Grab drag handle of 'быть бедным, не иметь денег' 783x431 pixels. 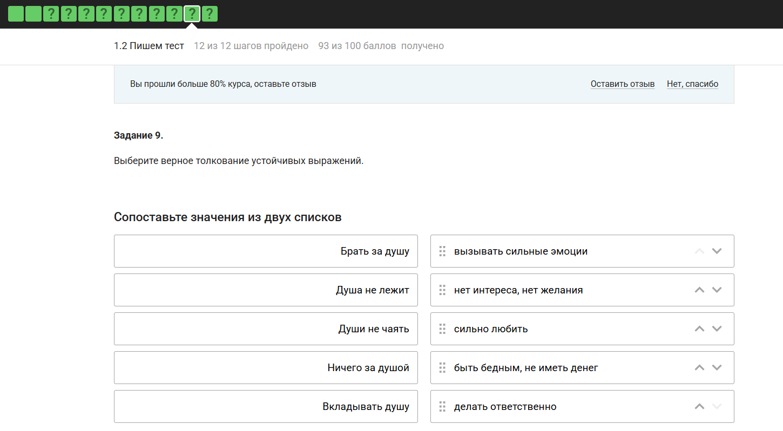point(442,368)
